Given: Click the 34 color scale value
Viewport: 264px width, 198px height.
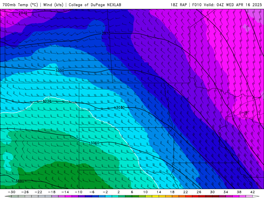Looking at the screenshot, I should (226, 192).
